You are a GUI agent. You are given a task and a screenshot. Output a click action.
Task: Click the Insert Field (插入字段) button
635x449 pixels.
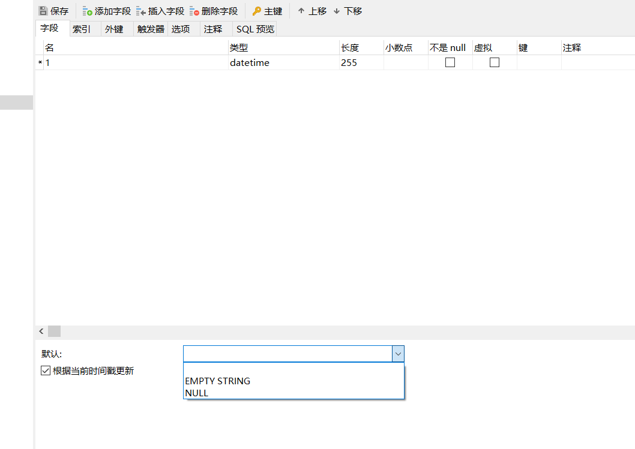(x=160, y=11)
